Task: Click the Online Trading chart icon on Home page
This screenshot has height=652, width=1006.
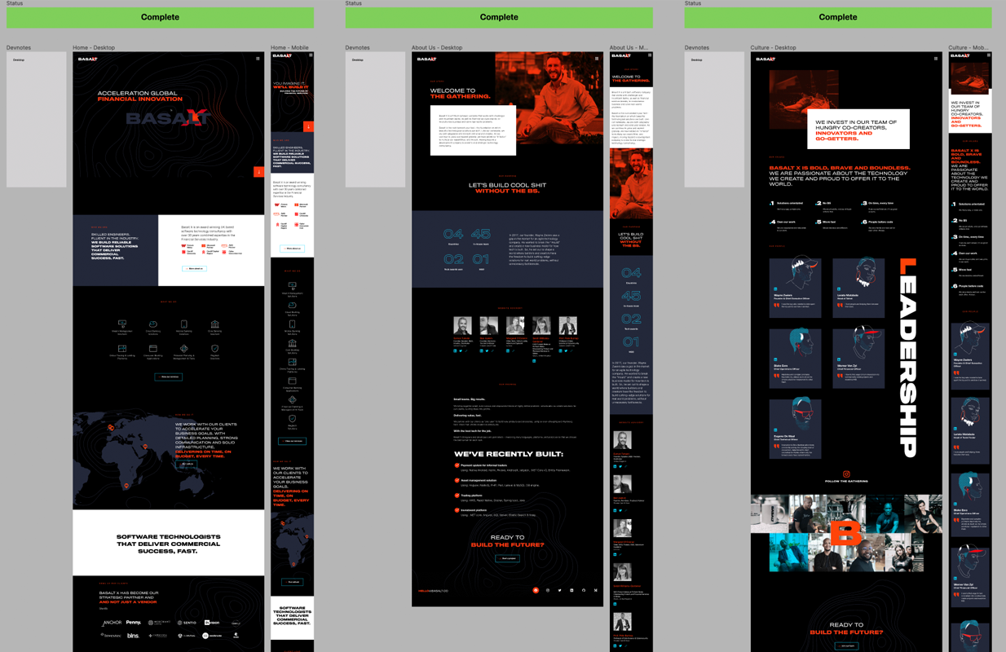Action: [x=122, y=348]
